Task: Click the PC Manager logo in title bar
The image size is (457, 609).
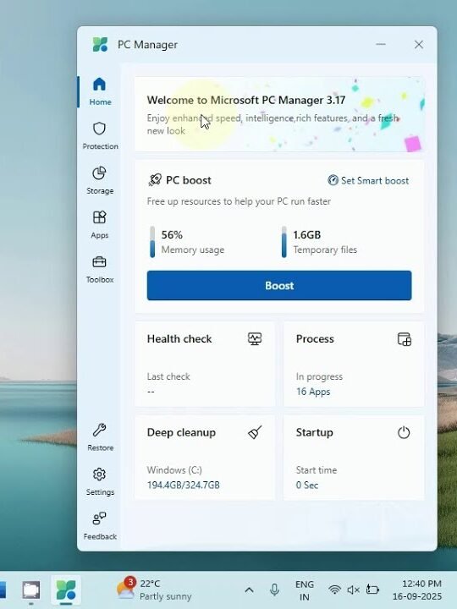Action: point(100,44)
